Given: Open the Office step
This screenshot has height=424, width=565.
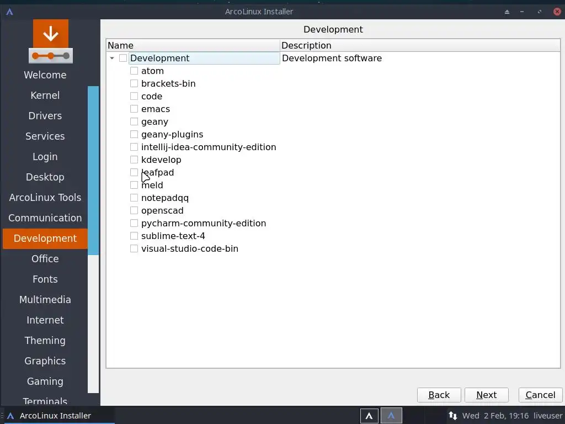Looking at the screenshot, I should (x=45, y=259).
